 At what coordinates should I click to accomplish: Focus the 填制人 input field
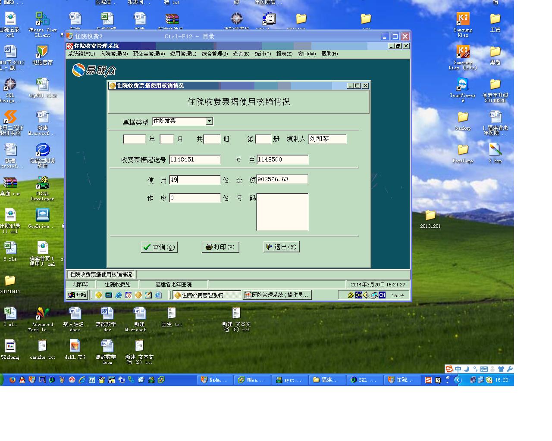point(327,139)
